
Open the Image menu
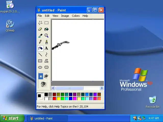click(x=65, y=16)
